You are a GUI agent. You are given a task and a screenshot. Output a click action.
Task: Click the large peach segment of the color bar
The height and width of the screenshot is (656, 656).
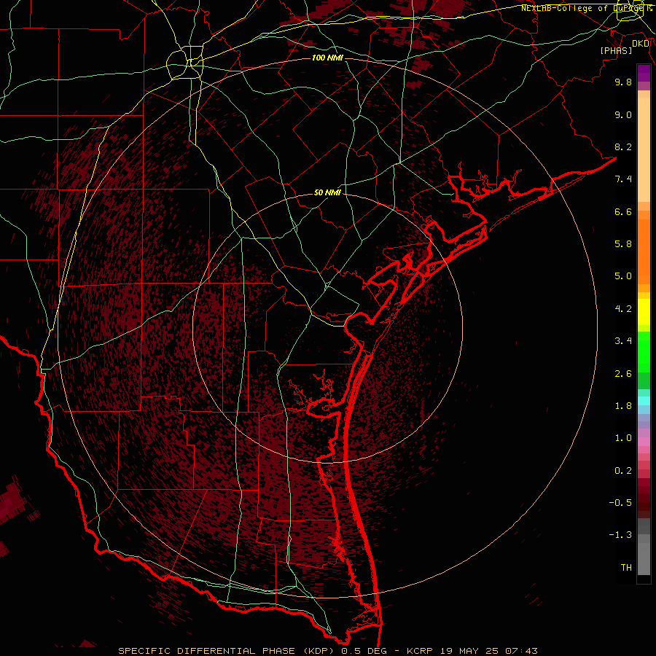(644, 150)
